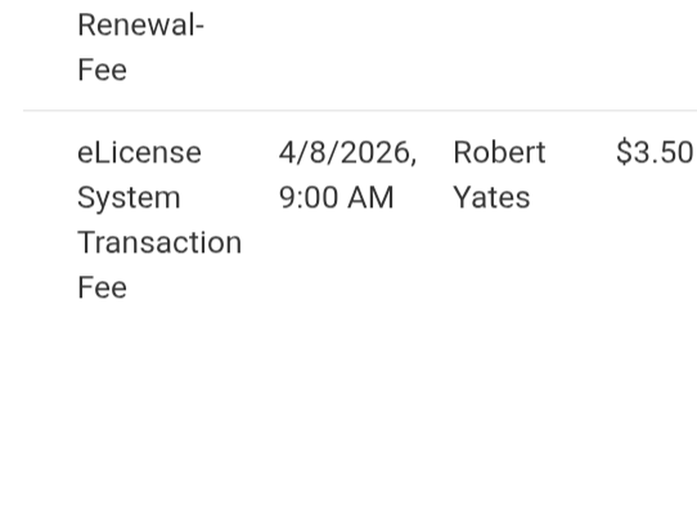Click the capital "L" in eLicense

[x=98, y=153]
